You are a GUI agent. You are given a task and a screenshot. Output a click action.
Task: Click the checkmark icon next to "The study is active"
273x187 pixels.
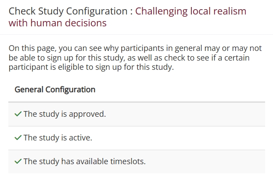[18, 138]
